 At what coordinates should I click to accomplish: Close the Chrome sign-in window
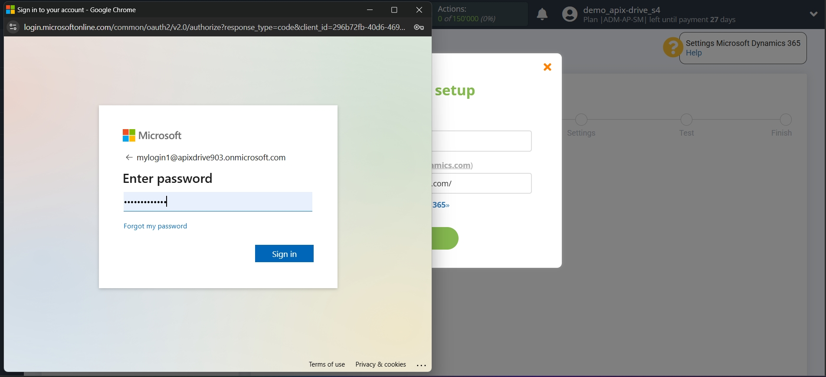(x=419, y=10)
